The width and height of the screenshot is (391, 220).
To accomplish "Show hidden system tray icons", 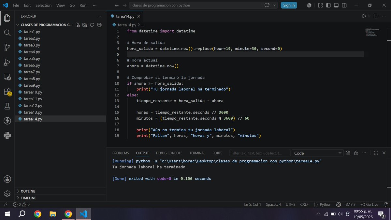I will pos(318,214).
